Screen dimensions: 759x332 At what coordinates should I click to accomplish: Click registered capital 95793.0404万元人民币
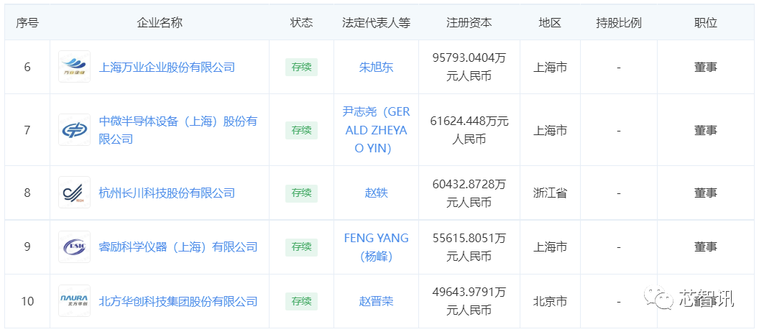pos(469,67)
